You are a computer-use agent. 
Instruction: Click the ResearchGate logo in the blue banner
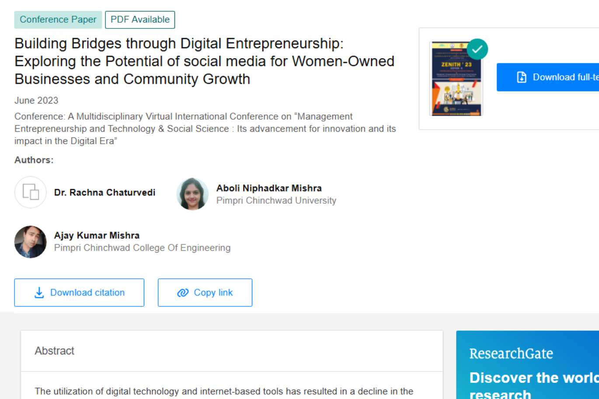click(511, 353)
